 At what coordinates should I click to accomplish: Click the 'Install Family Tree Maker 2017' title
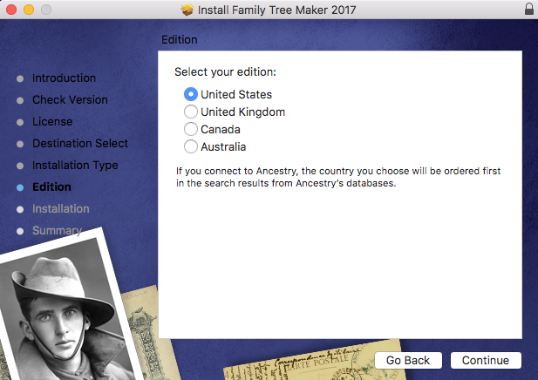click(277, 10)
